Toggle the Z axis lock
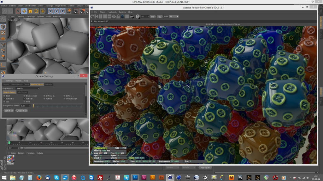 [62, 11]
